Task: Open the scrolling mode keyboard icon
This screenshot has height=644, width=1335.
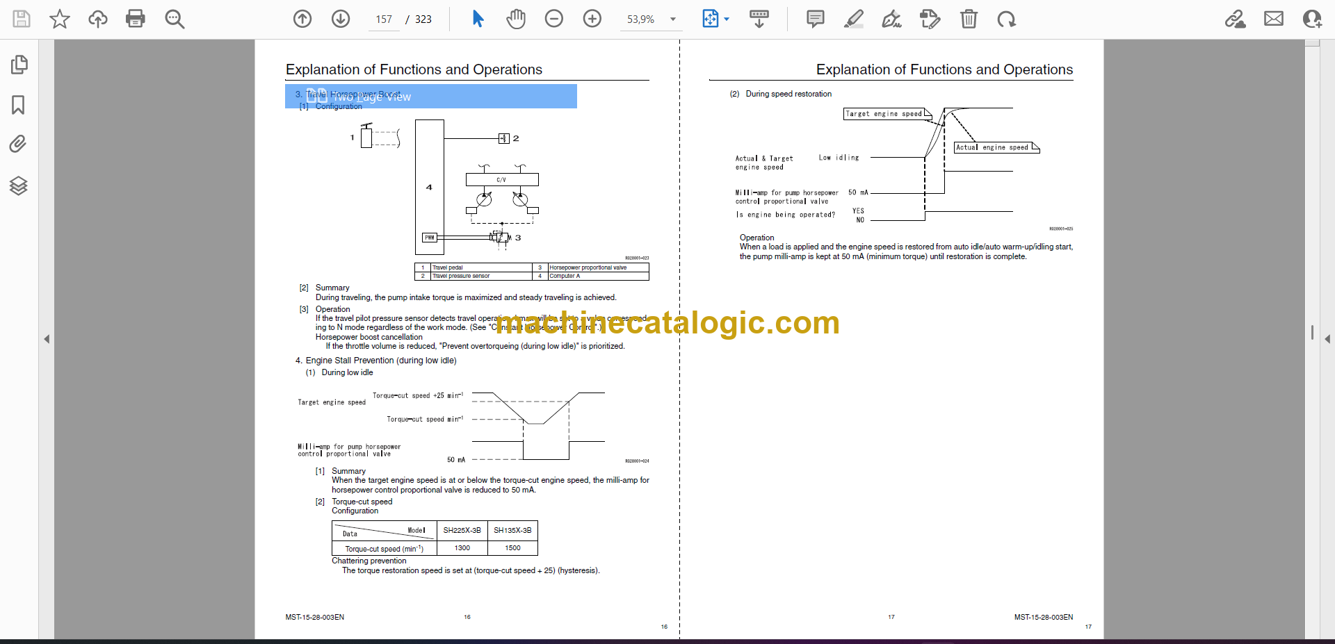Action: (x=759, y=19)
